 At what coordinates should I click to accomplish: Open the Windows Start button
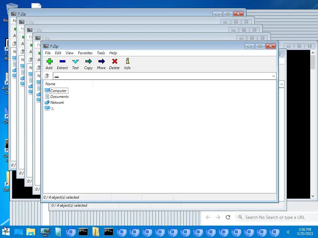(x=6, y=231)
